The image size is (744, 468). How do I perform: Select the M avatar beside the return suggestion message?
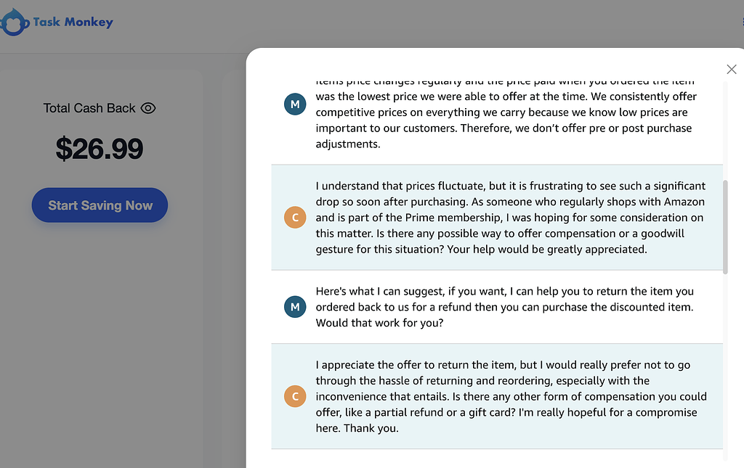pyautogui.click(x=295, y=307)
